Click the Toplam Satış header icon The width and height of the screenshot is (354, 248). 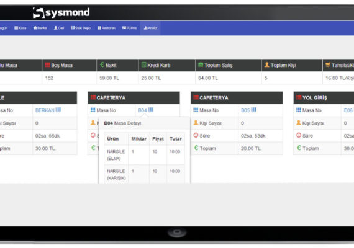[201, 65]
